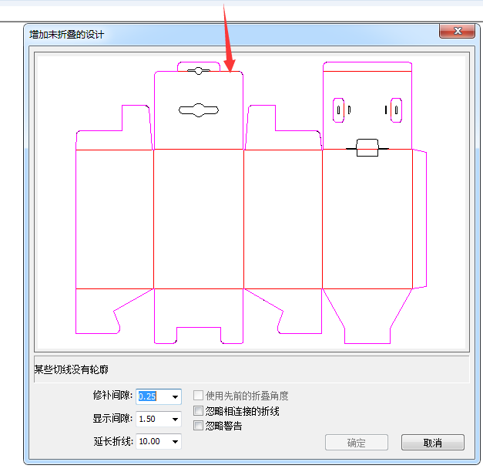
Task: Click the hanger hole shape in the preview
Action: click(x=199, y=110)
